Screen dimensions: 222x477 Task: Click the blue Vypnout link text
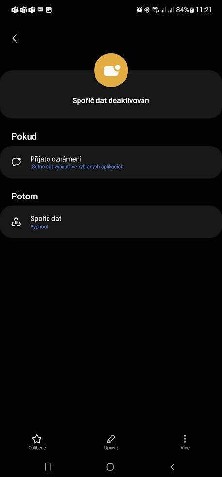(39, 227)
